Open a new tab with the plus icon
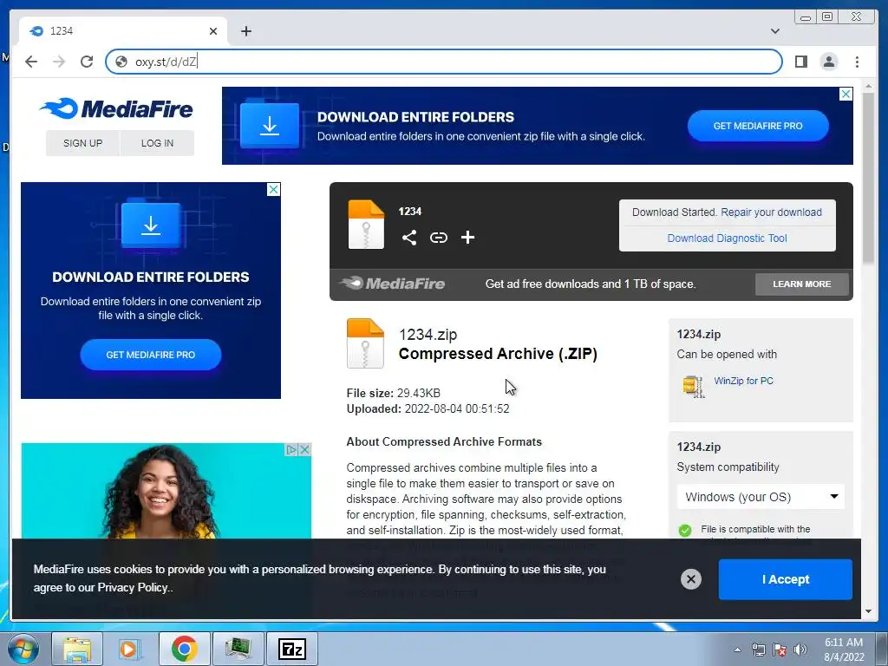This screenshot has width=888, height=666. [245, 31]
